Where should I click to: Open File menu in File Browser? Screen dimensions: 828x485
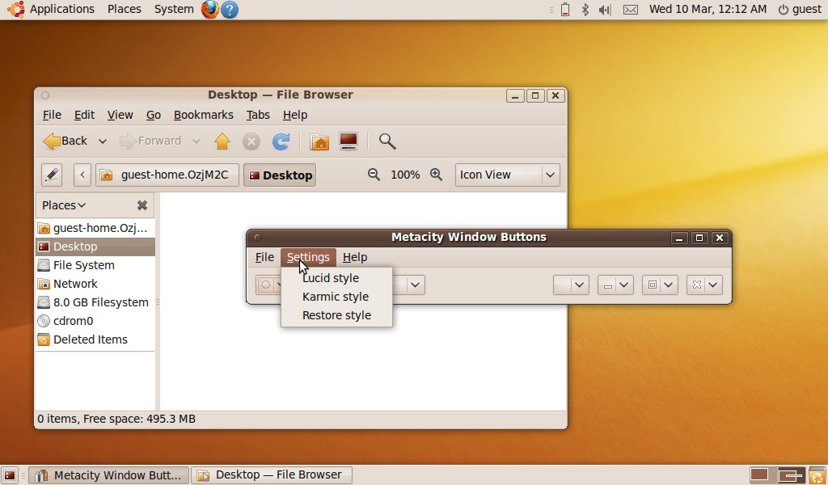[x=52, y=115]
